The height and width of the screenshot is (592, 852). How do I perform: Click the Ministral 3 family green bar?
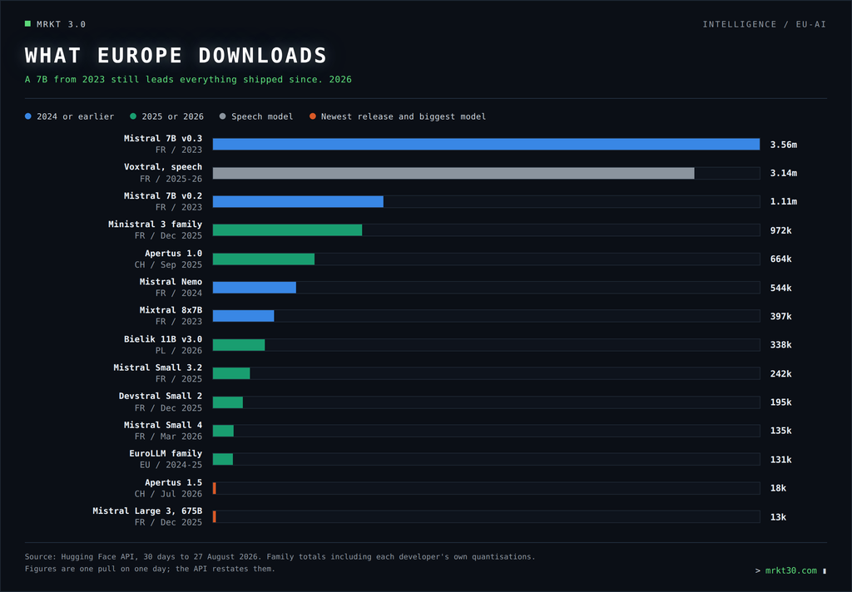[287, 230]
